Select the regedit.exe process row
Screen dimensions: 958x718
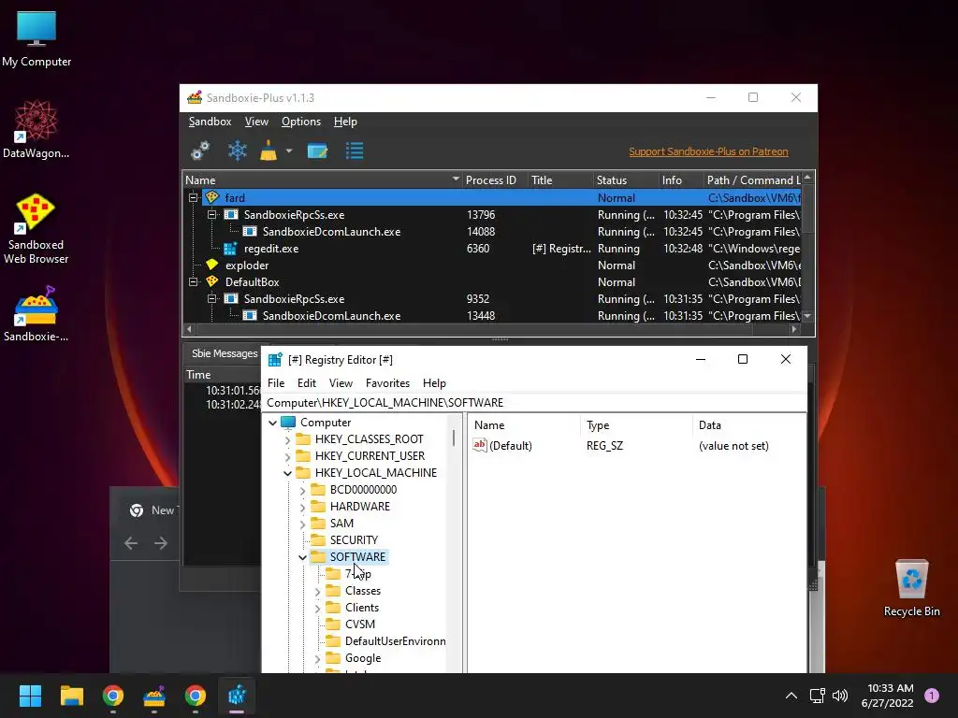pos(493,249)
